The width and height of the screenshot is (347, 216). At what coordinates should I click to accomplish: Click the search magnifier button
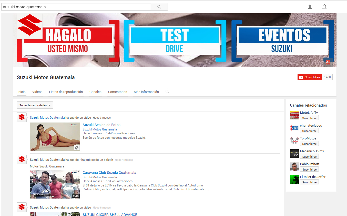(x=159, y=7)
